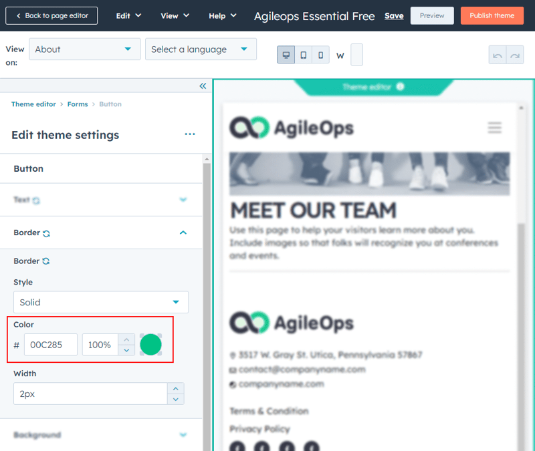The width and height of the screenshot is (535, 451).
Task: Reset the Border section refresh icon
Action: (46, 233)
